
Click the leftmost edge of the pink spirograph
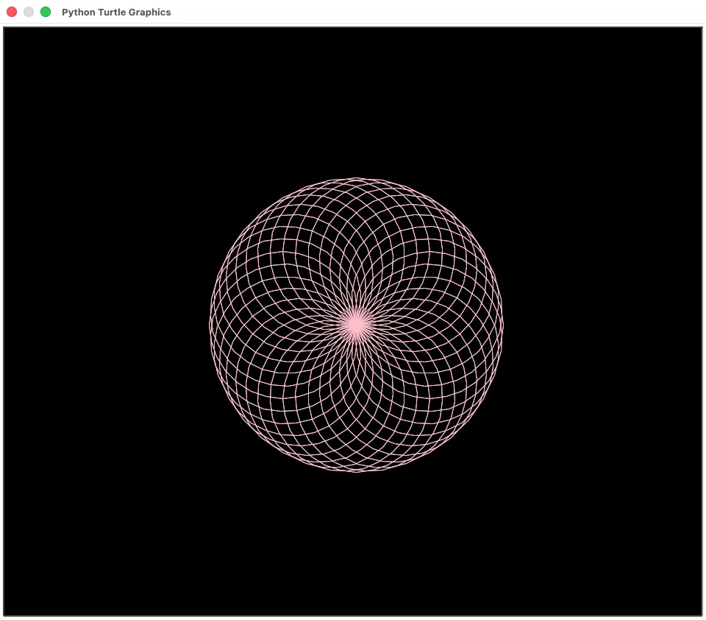(x=210, y=325)
